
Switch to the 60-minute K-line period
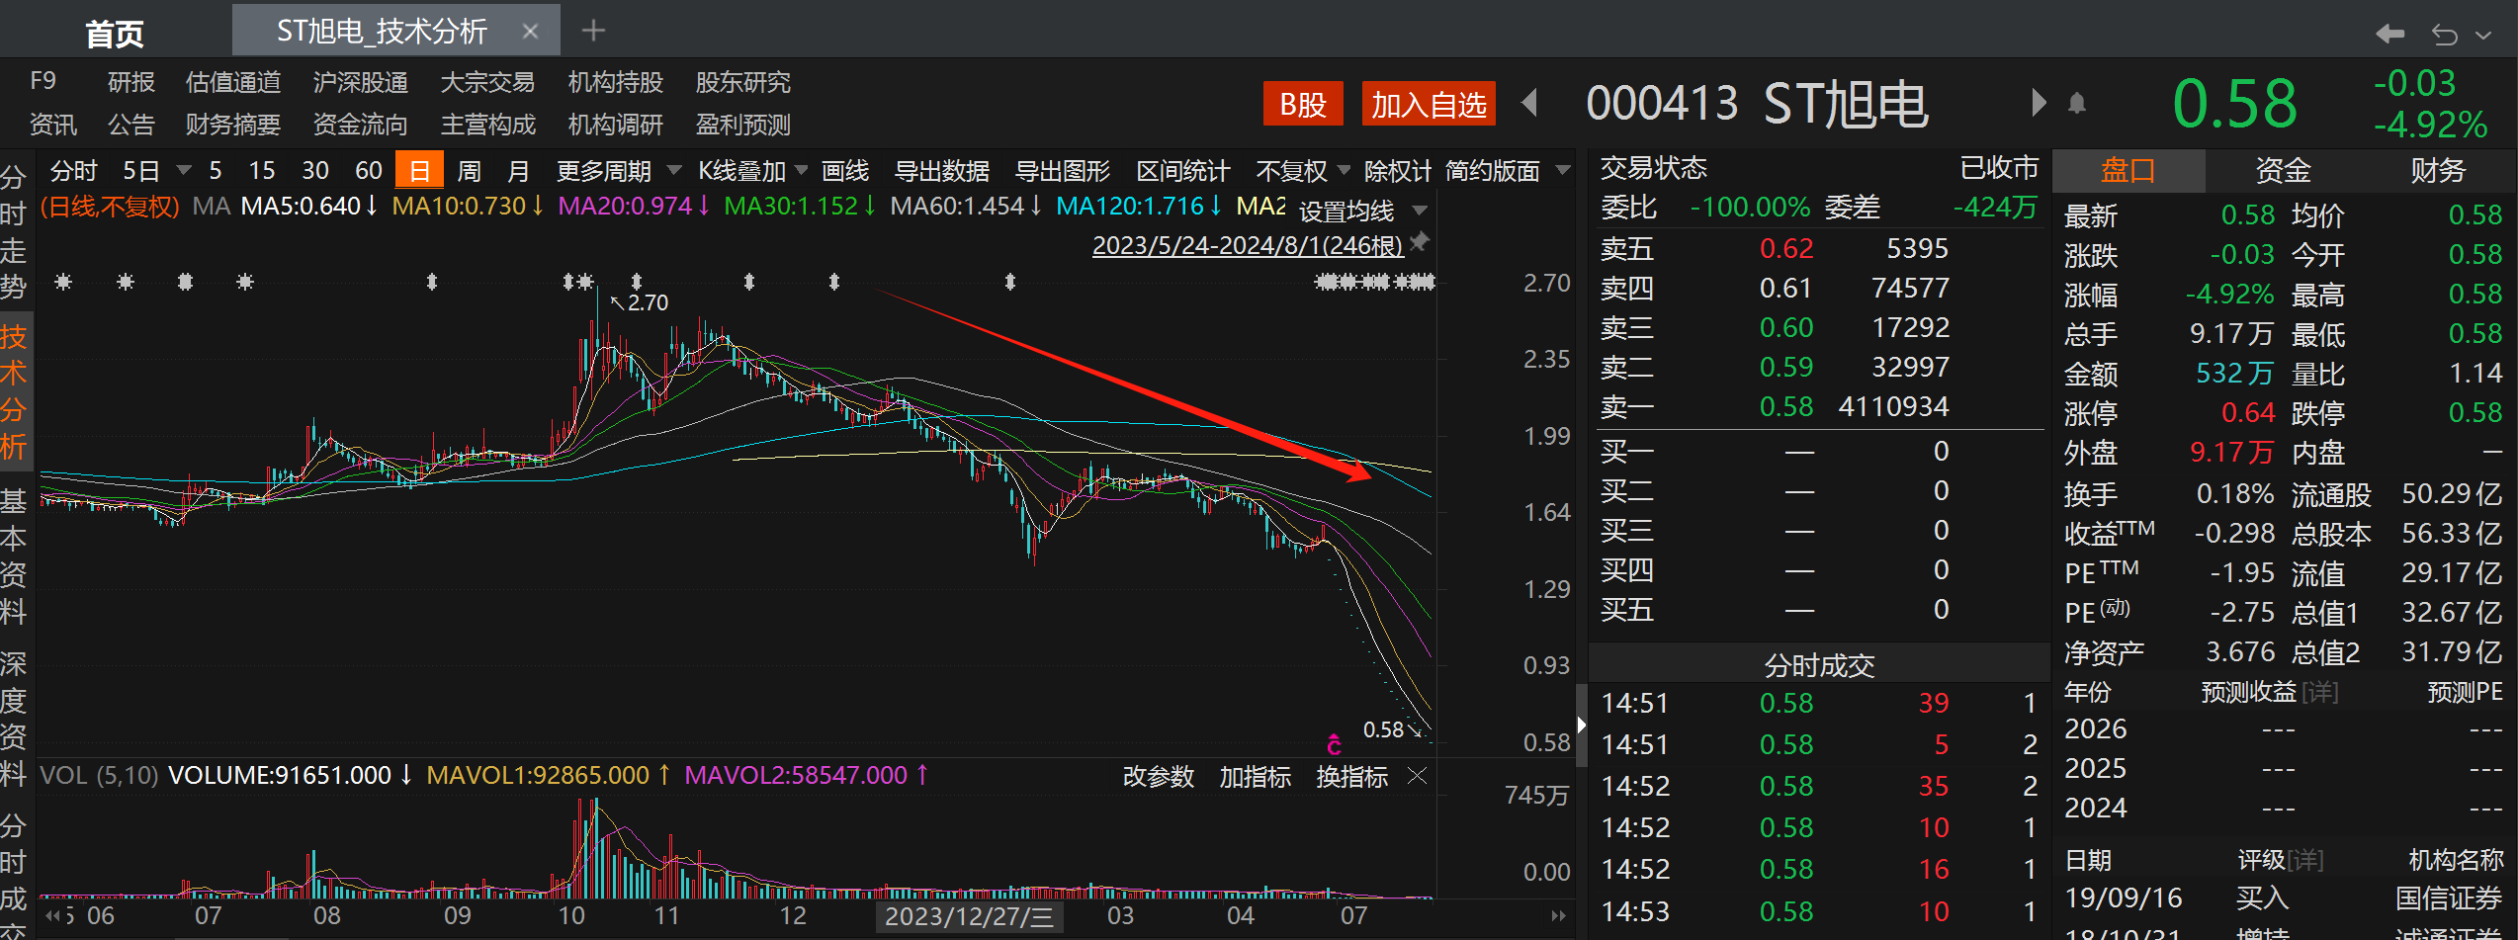pos(369,171)
